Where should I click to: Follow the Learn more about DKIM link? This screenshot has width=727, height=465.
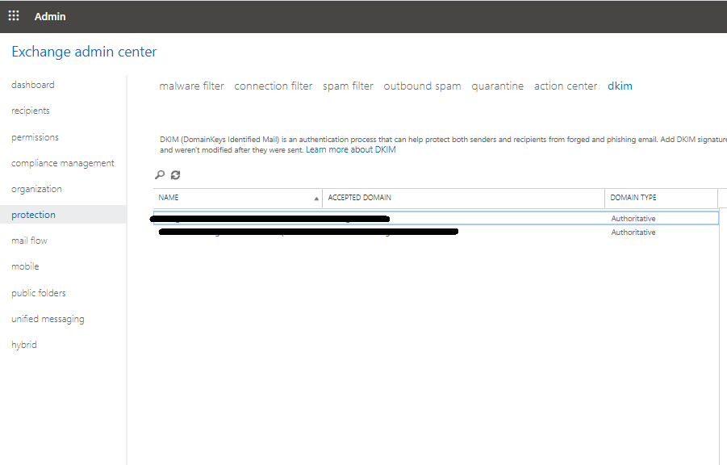(x=350, y=149)
